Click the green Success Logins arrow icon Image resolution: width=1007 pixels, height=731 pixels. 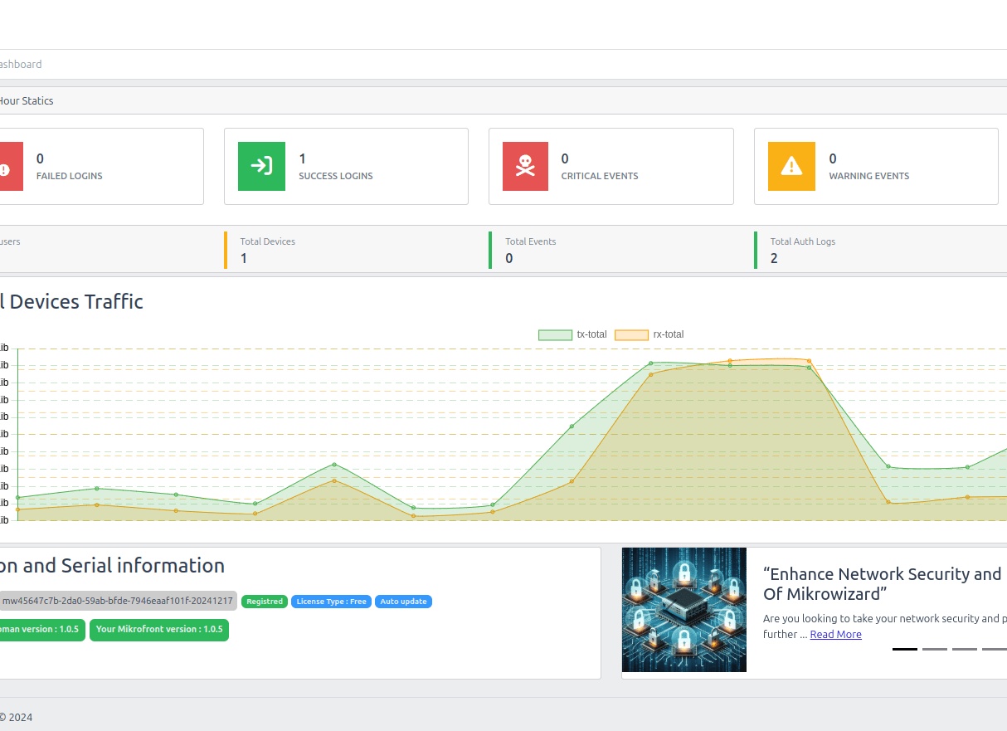coord(261,166)
